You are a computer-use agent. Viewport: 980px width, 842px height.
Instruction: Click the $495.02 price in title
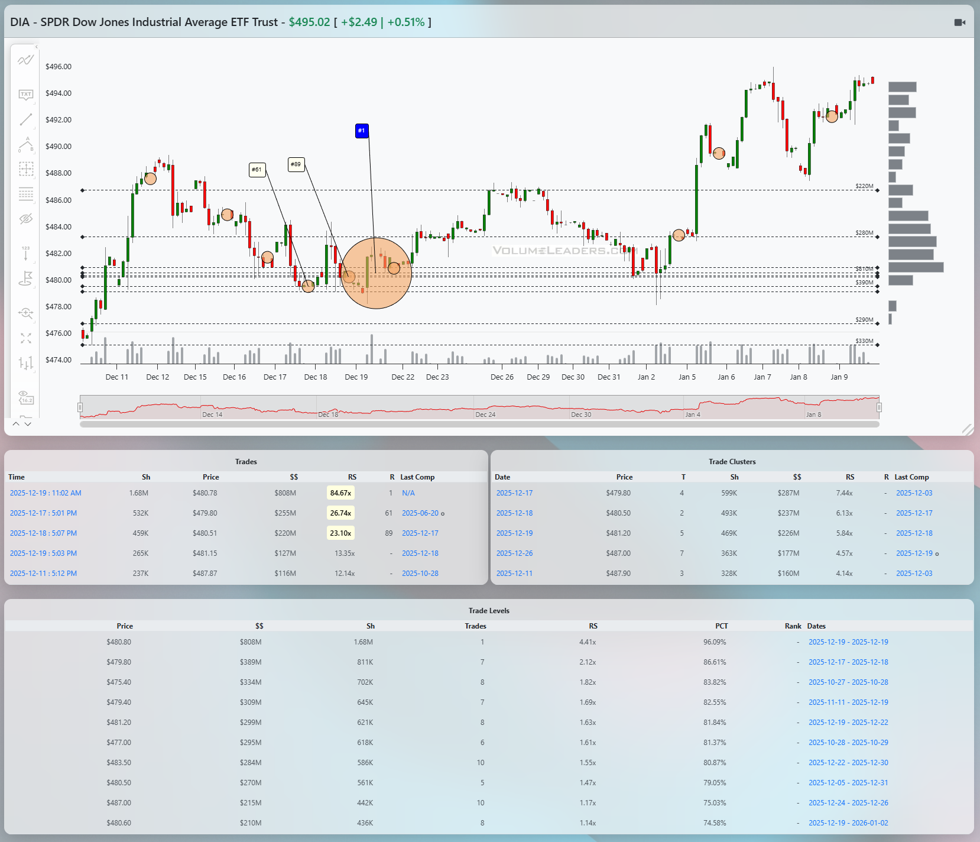point(309,22)
